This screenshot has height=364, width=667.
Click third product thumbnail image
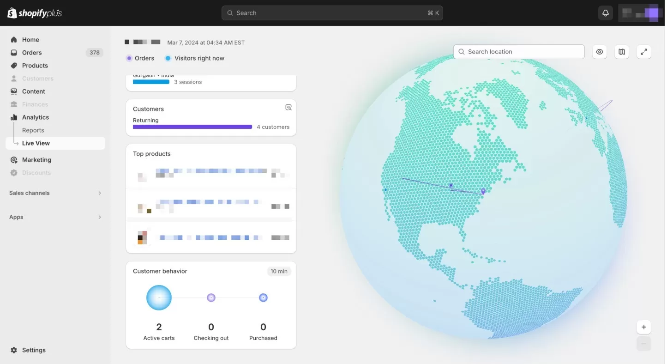143,237
